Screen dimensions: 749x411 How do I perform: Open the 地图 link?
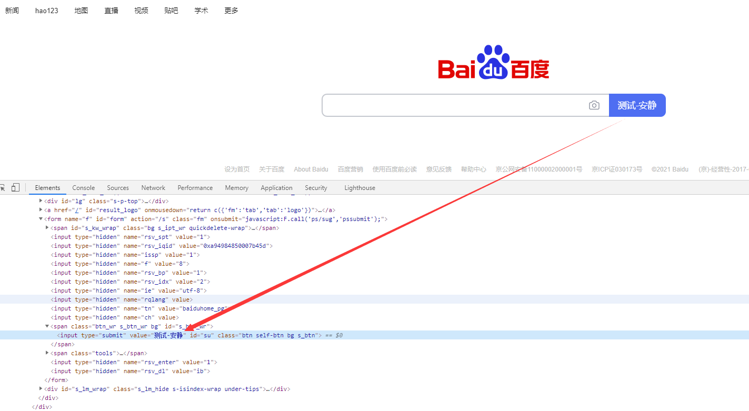pyautogui.click(x=81, y=11)
